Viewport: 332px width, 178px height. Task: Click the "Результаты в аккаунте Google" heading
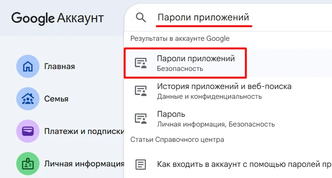pyautogui.click(x=180, y=38)
